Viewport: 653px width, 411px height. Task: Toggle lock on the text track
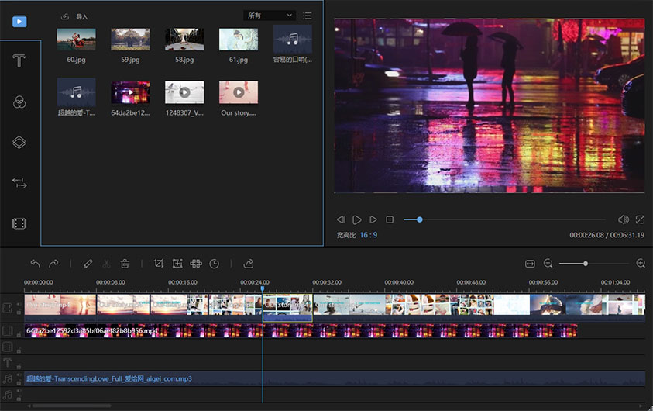click(19, 367)
